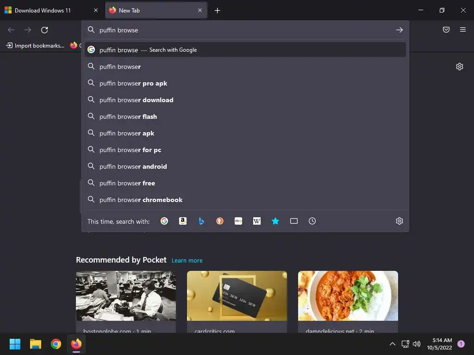The height and width of the screenshot is (355, 474).
Task: Choose suggestion 'puffin browser'
Action: [245, 67]
